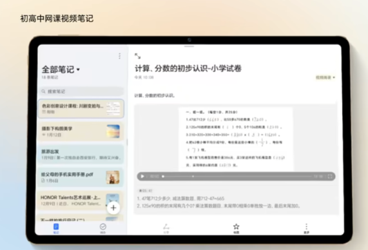368x250 pixels.
Task: Click the video frame showing the test paper
Action: (236, 139)
